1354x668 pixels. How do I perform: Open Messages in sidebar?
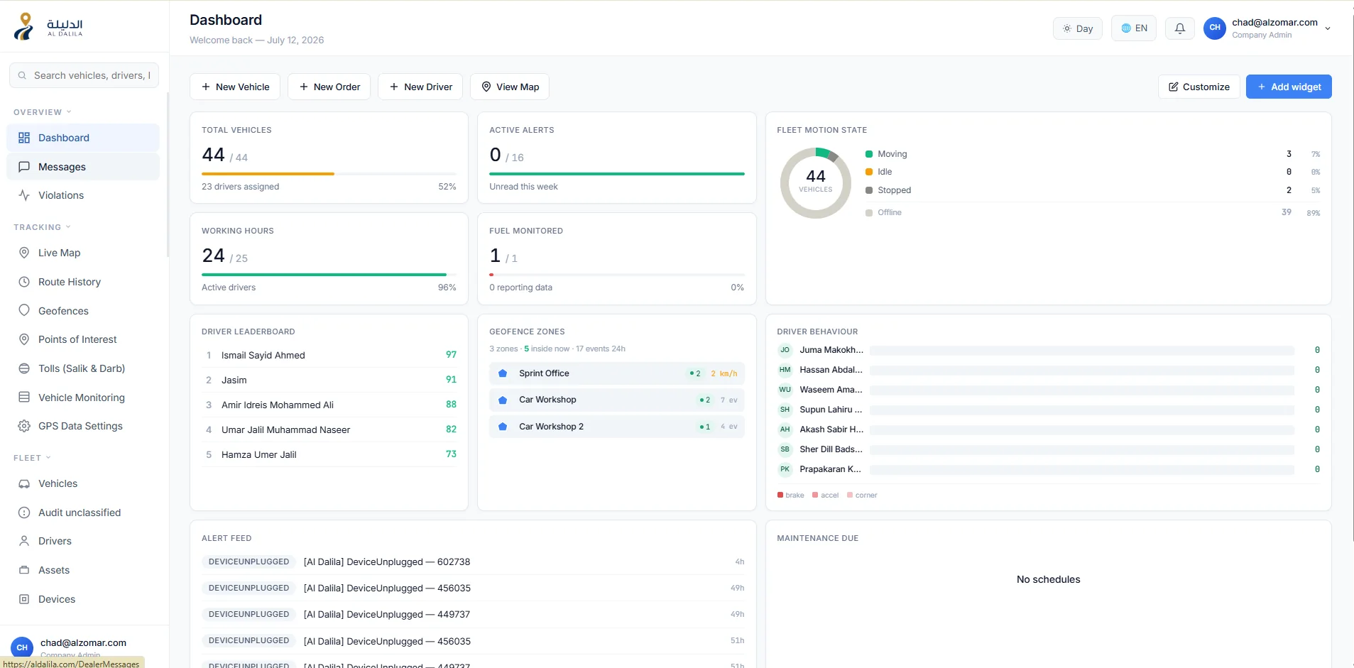pos(83,167)
